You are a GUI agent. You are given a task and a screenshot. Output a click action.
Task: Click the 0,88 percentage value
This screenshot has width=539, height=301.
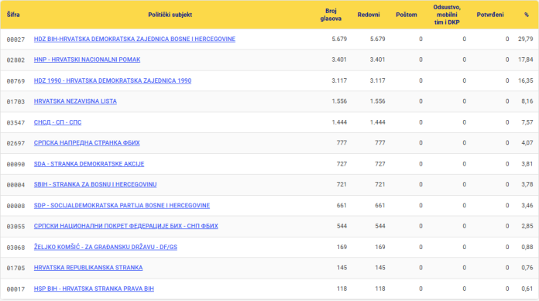tap(527, 247)
